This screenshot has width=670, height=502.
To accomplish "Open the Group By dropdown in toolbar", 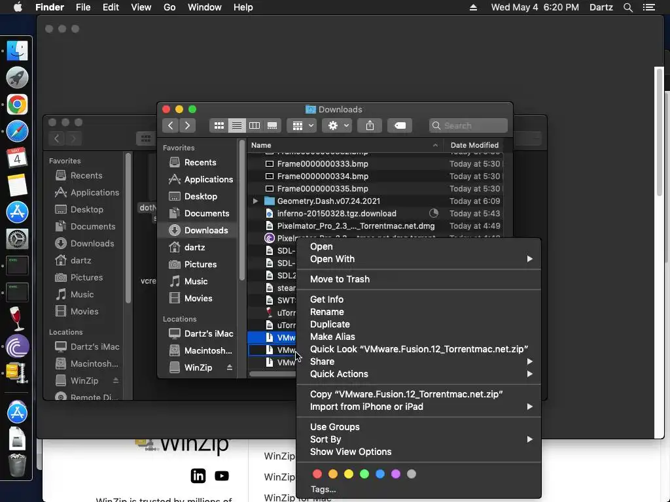I will coord(302,125).
